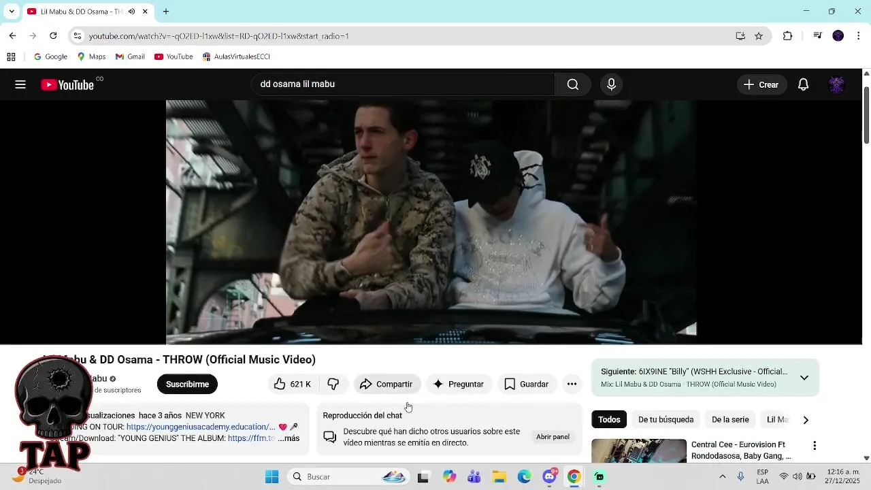Click the Suscribirme button
871x490 pixels.
187,385
